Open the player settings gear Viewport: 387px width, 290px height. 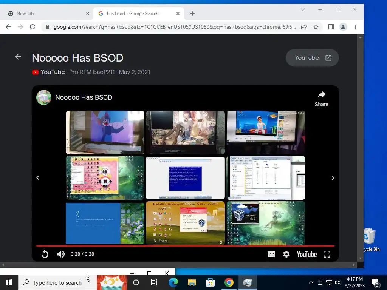point(286,254)
